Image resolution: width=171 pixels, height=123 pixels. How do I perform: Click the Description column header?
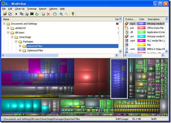pyautogui.click(x=155, y=19)
